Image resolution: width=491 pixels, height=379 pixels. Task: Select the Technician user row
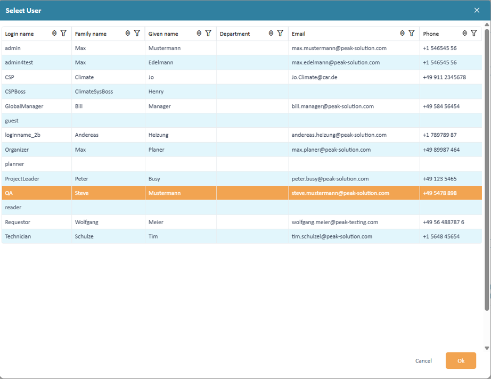[x=242, y=236]
